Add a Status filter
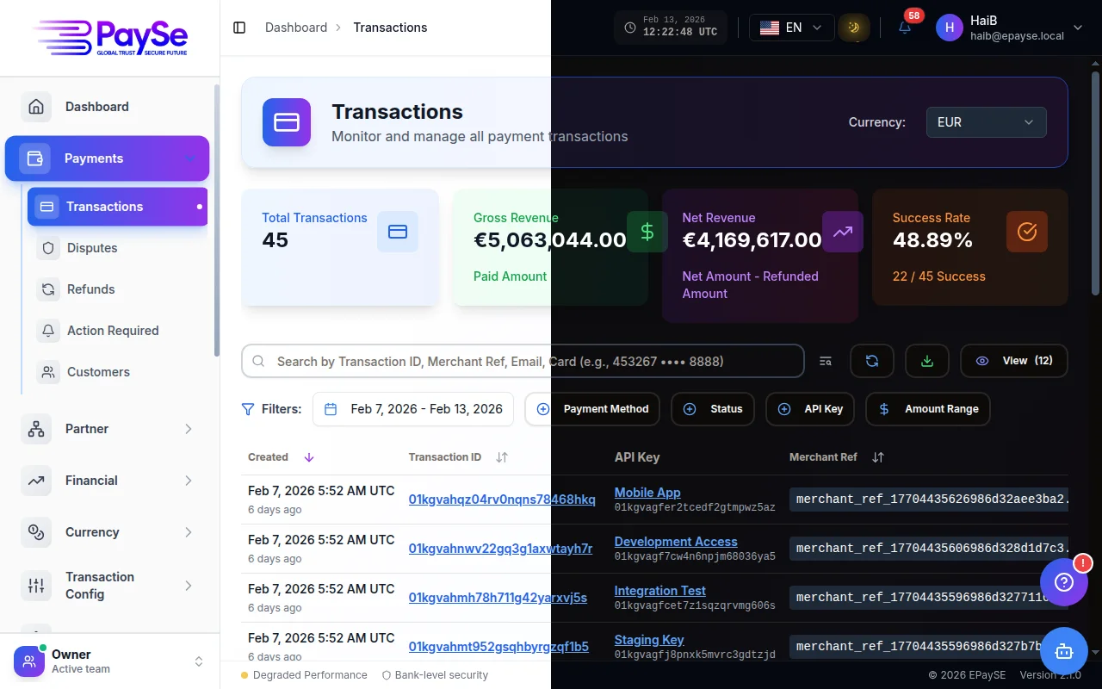Viewport: 1102px width, 689px height. tap(713, 409)
